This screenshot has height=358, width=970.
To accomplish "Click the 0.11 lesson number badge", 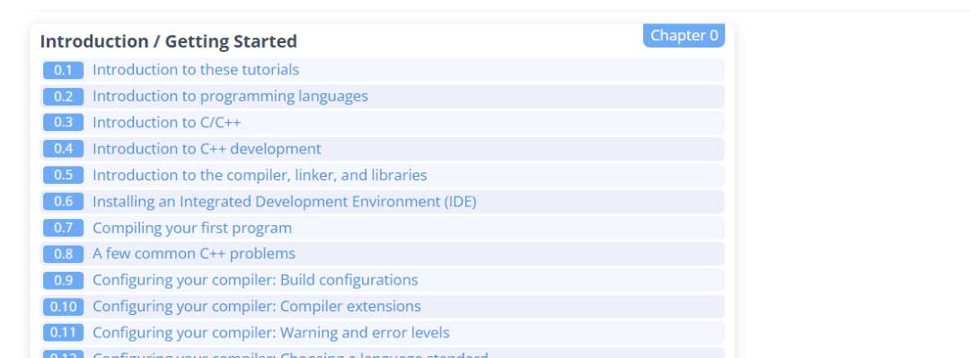I will [x=63, y=333].
